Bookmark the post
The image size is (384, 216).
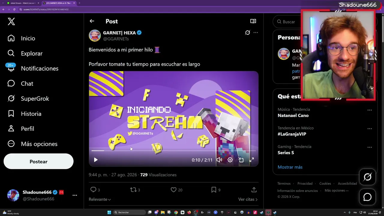coord(214,190)
